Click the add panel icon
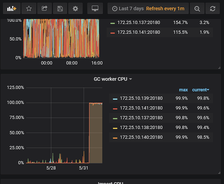 coord(11,8)
